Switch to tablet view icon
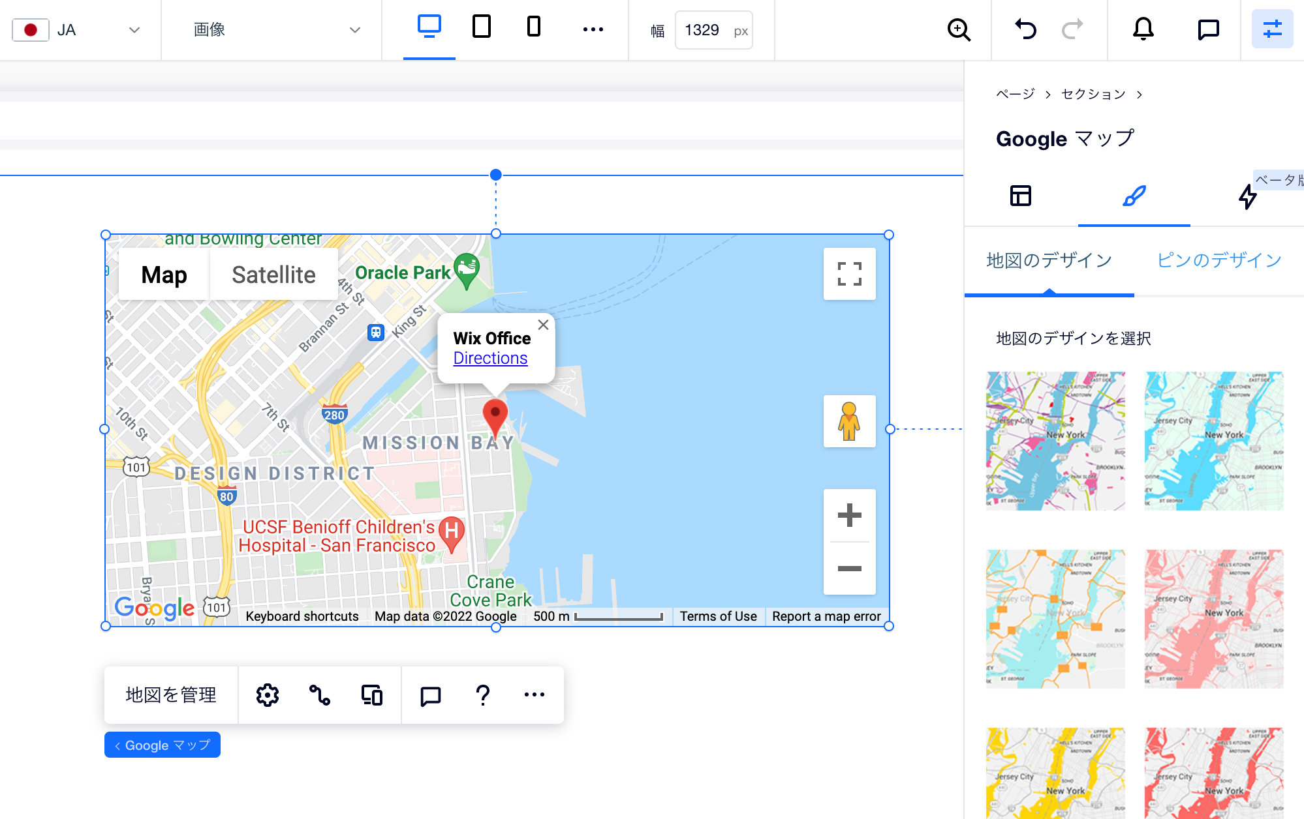Screen dimensions: 1304x819 pyautogui.click(x=482, y=27)
